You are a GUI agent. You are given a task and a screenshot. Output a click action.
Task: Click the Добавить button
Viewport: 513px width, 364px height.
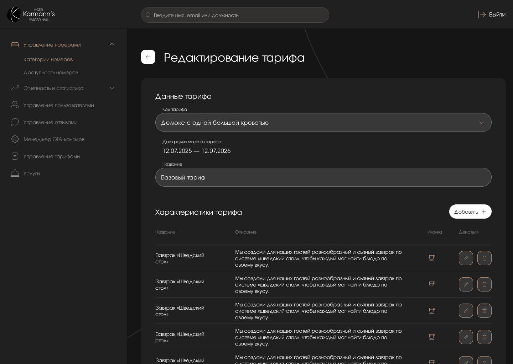(470, 212)
